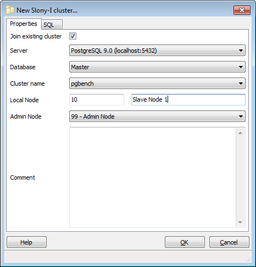The image size is (256, 267).
Task: Click the resize grip in status bar corner
Action: pos(248,259)
